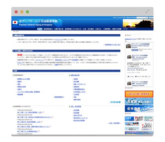Click the 総領事館案内へ arrow link
Image resolution: width=165 pixels, height=142 pixels.
tap(59, 97)
